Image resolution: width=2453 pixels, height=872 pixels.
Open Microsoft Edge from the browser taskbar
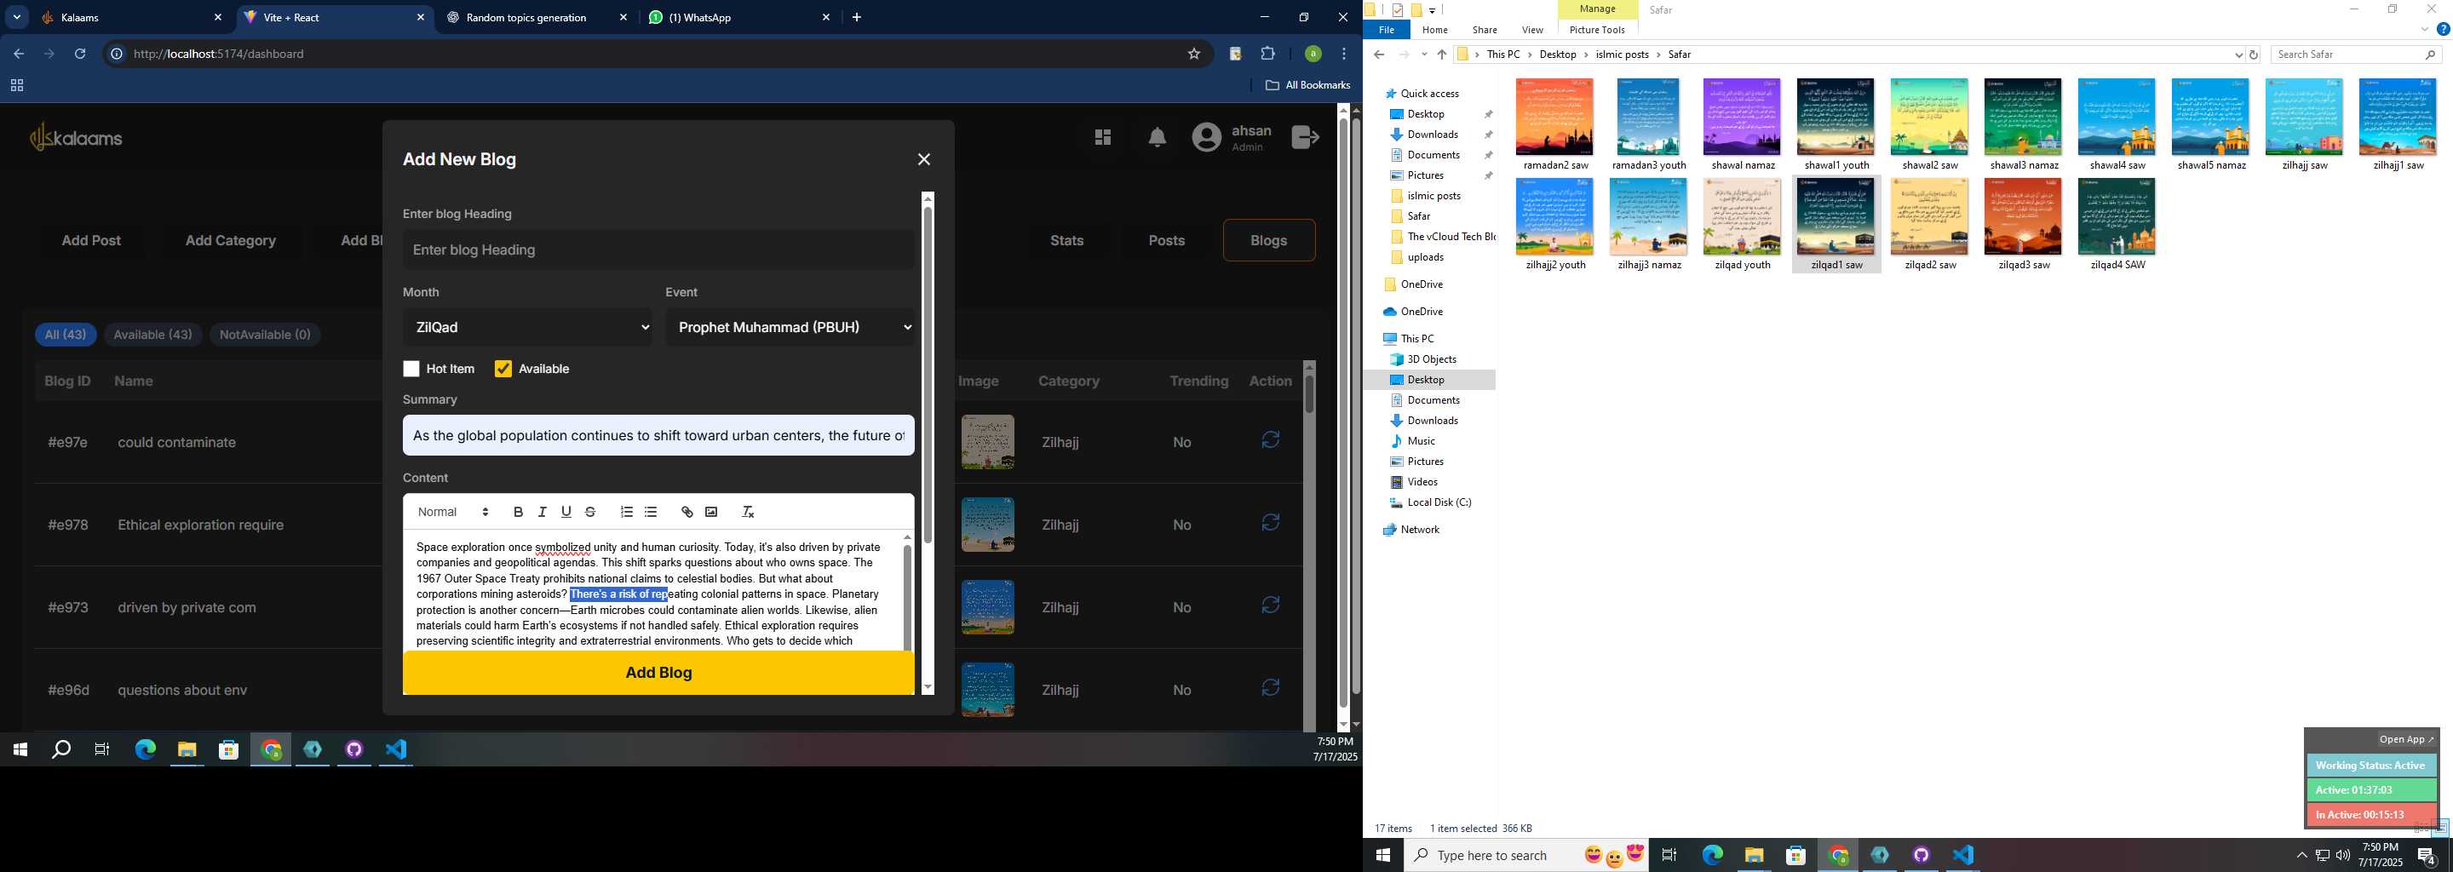click(145, 750)
